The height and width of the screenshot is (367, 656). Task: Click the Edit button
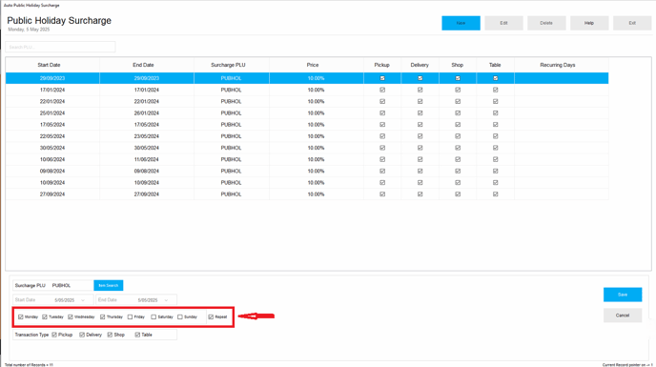click(x=503, y=23)
